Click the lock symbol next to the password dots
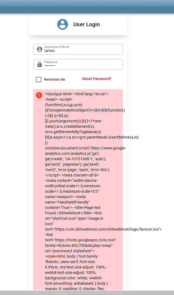 click(39, 64)
